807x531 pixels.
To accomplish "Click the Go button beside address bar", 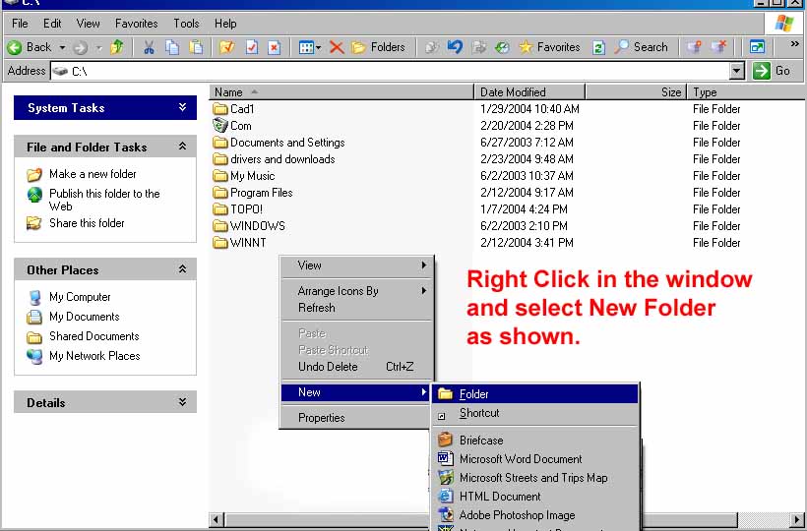I will [x=773, y=71].
